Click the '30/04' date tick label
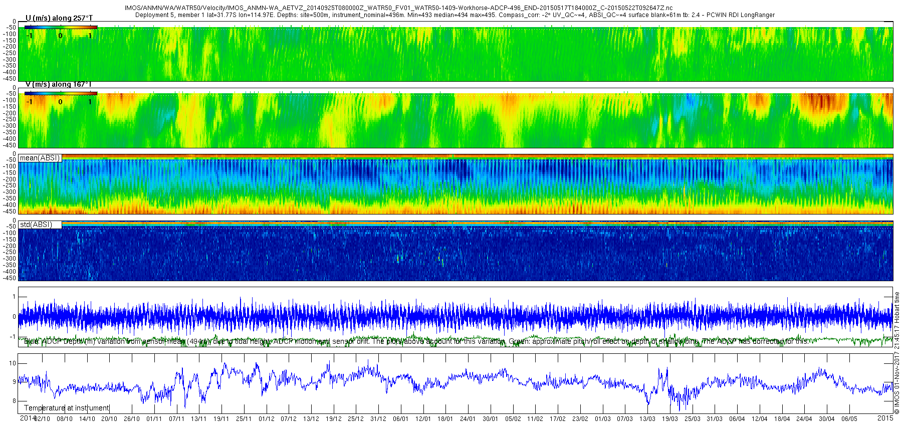 point(827,419)
